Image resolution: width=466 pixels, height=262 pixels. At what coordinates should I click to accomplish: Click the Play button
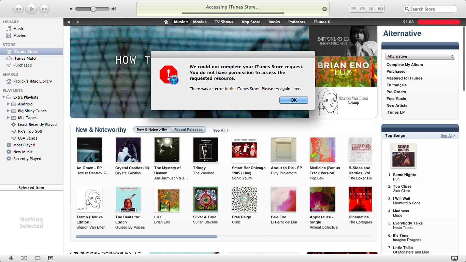pos(32,9)
